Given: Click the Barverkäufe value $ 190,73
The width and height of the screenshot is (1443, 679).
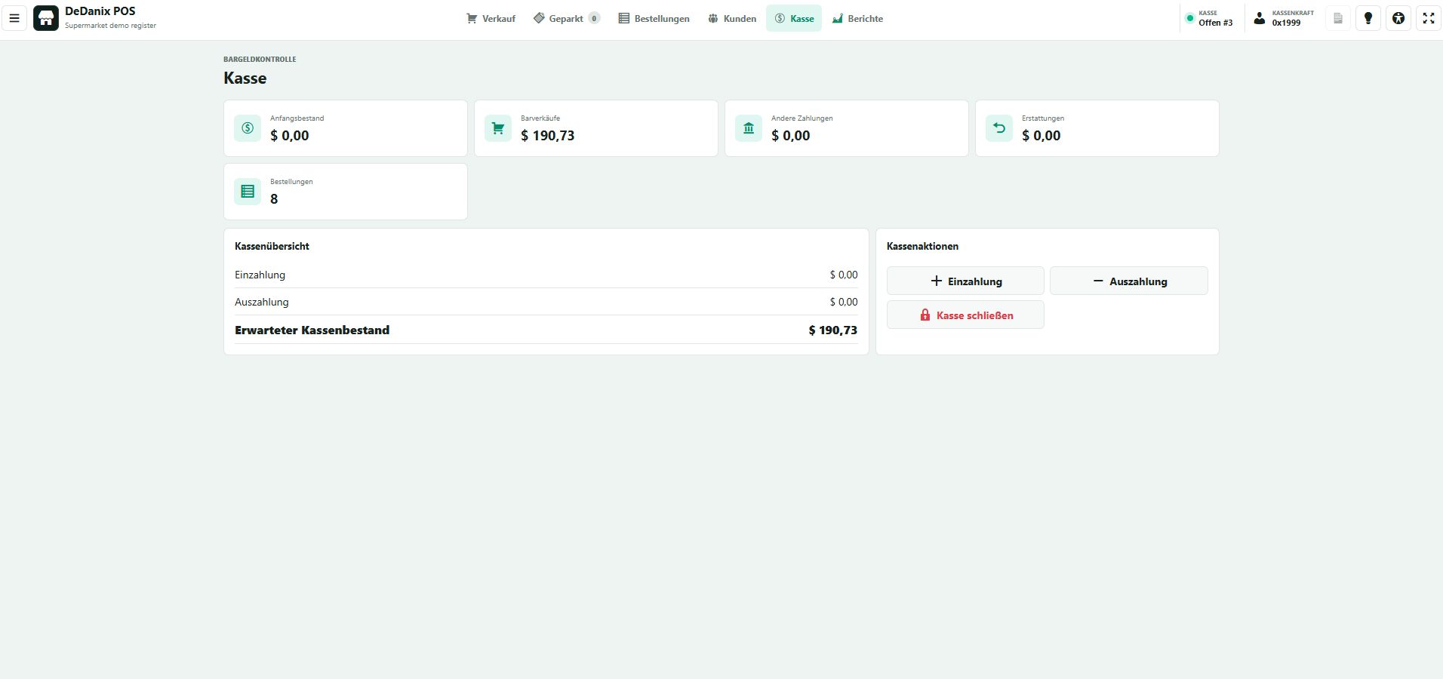Looking at the screenshot, I should (x=548, y=136).
